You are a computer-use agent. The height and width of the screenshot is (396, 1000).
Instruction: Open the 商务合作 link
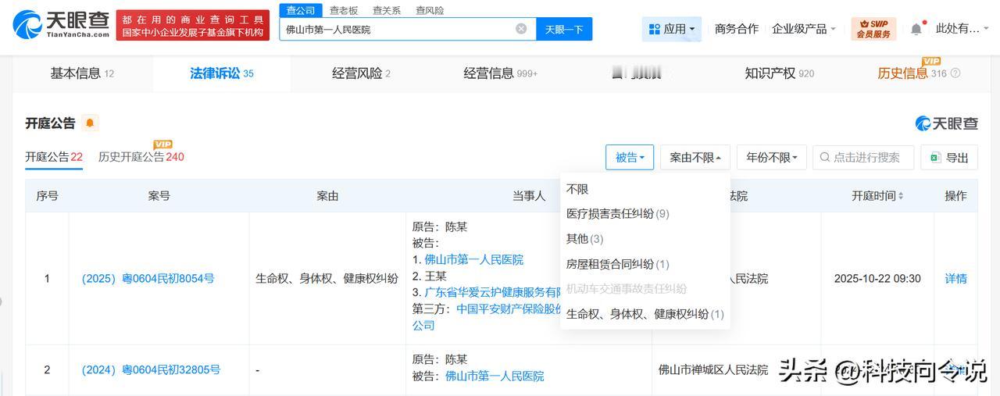click(x=737, y=29)
